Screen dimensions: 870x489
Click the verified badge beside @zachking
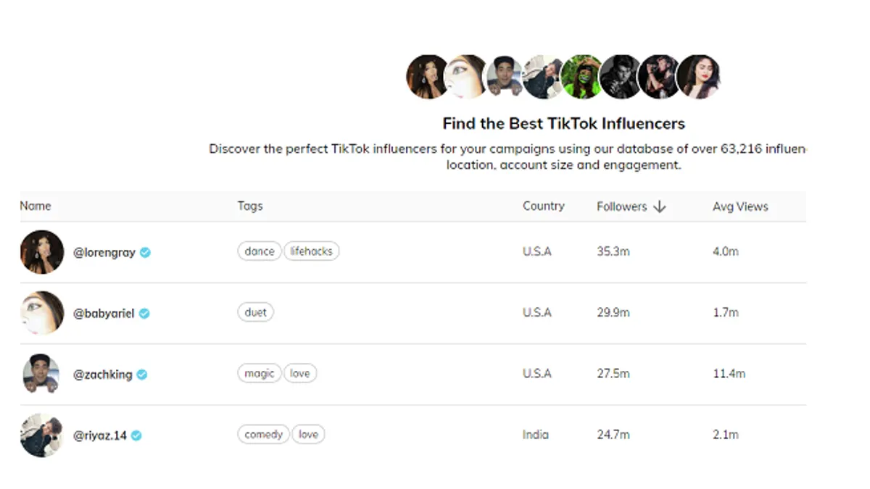(142, 374)
